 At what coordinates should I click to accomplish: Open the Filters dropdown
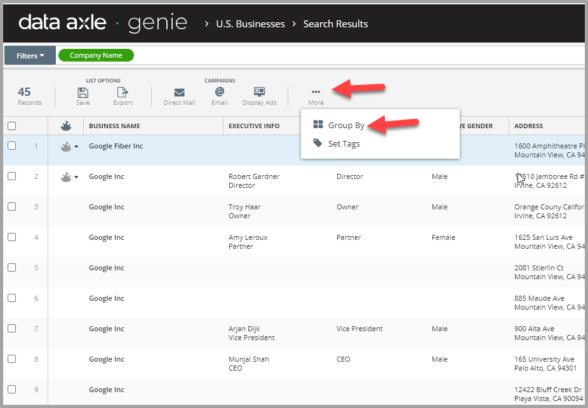(x=29, y=55)
